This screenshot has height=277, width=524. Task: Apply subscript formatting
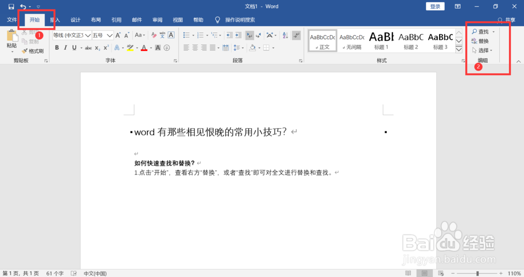click(97, 48)
